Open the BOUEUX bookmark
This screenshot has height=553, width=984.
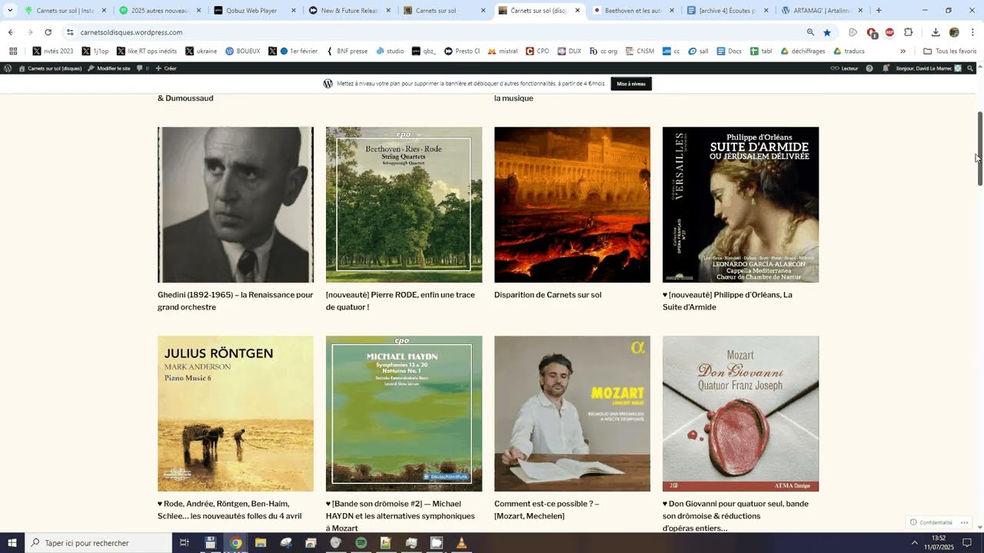click(242, 51)
